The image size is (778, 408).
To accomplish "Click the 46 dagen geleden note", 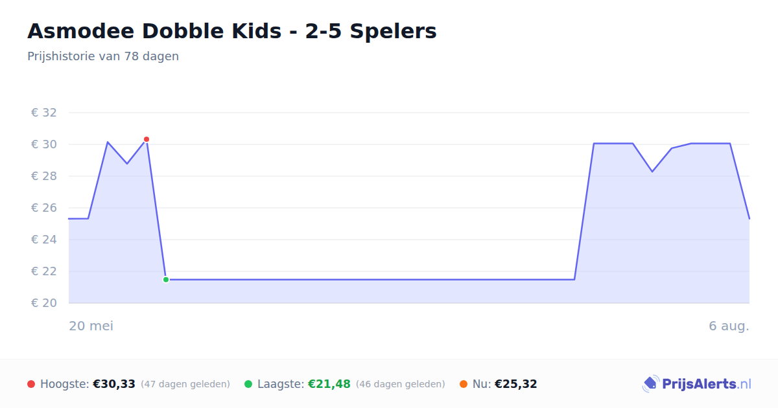I will point(401,384).
